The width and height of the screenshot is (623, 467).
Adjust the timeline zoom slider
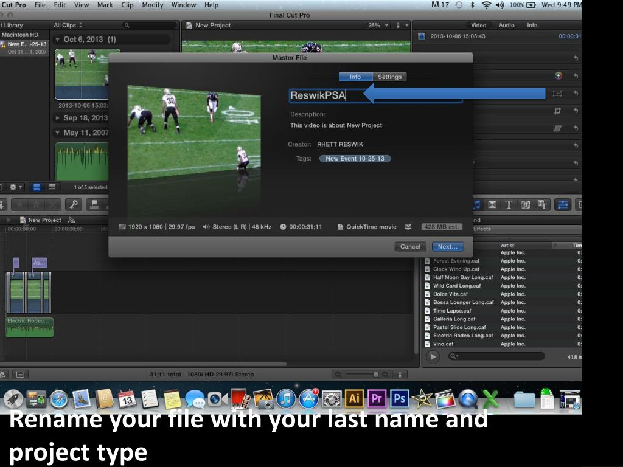[361, 374]
